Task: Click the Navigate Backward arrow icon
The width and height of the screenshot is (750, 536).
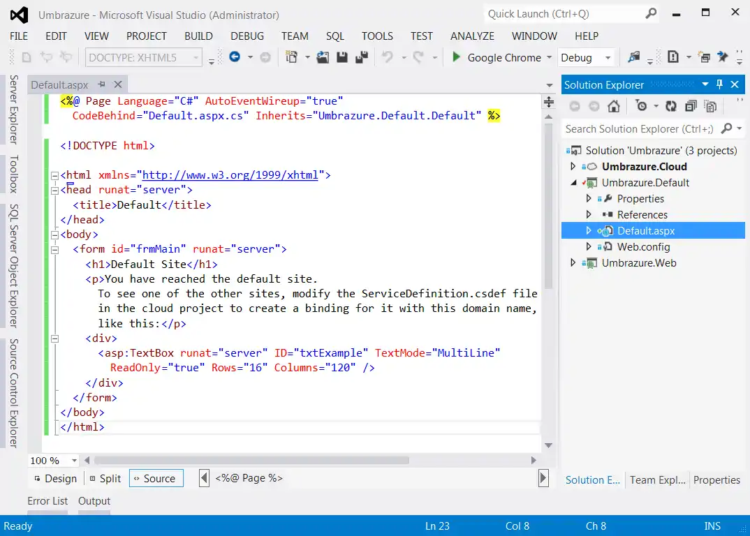Action: [235, 57]
